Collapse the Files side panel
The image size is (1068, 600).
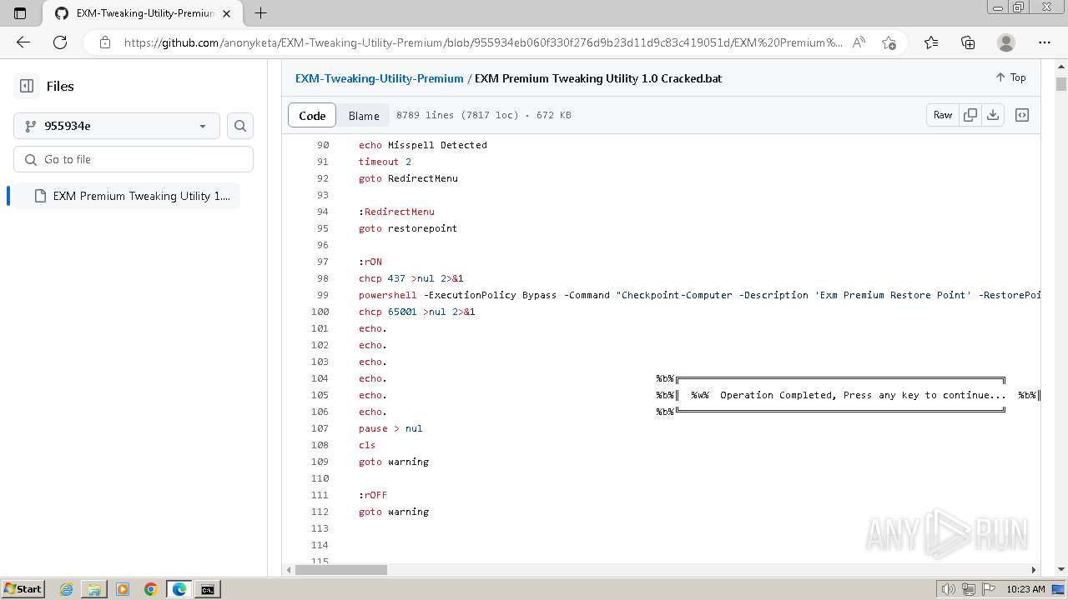tap(27, 86)
